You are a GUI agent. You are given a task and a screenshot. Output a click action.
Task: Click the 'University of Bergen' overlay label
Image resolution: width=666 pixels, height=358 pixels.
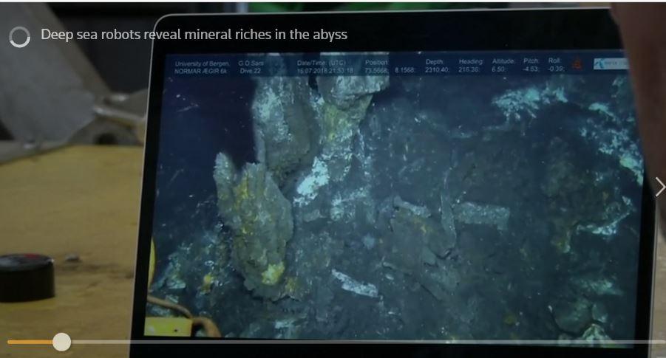[197, 66]
